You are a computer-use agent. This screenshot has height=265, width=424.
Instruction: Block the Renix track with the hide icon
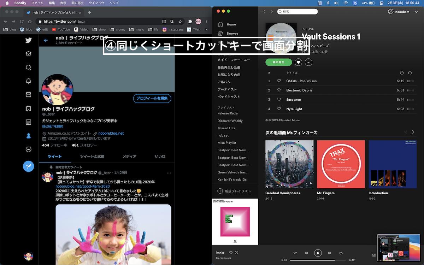(236, 253)
